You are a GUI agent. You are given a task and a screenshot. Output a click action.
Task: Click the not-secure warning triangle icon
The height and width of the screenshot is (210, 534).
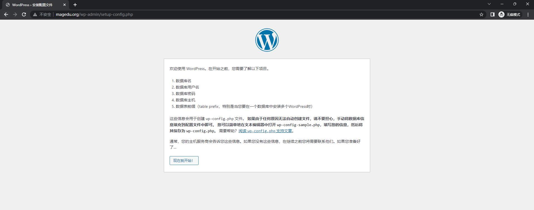coord(35,14)
